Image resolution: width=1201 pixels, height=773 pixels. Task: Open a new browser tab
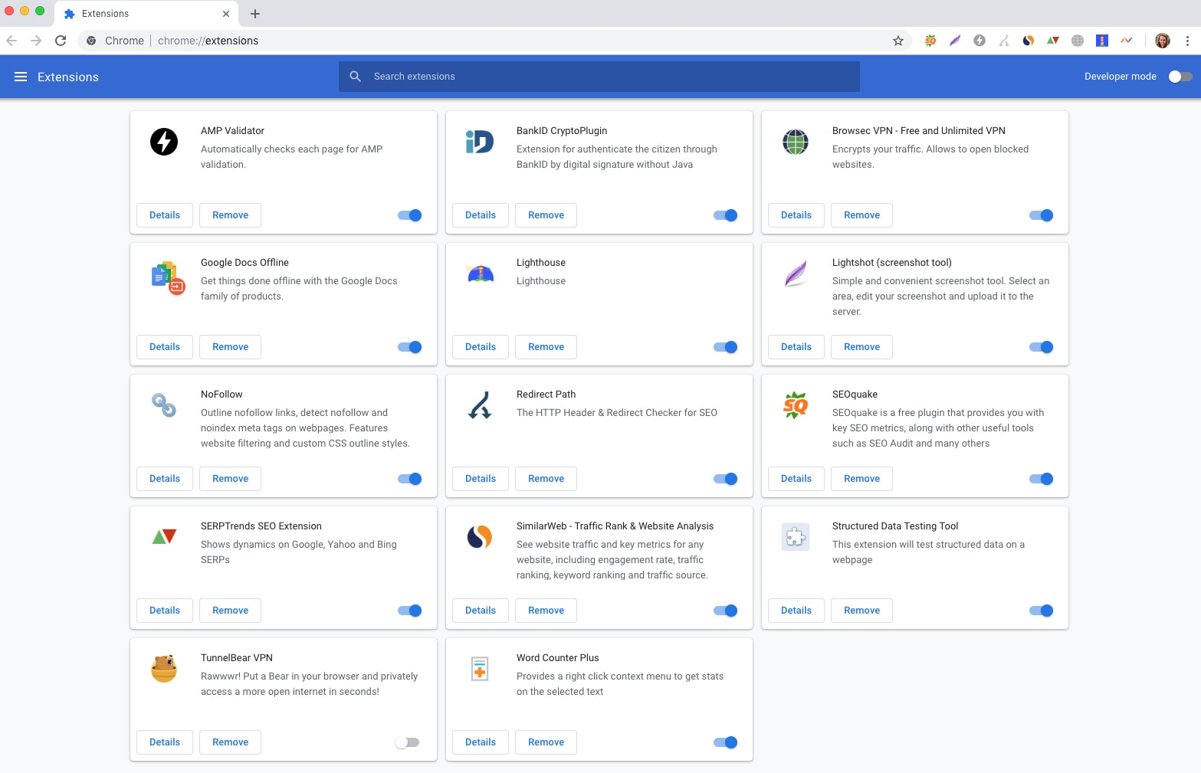coord(255,14)
